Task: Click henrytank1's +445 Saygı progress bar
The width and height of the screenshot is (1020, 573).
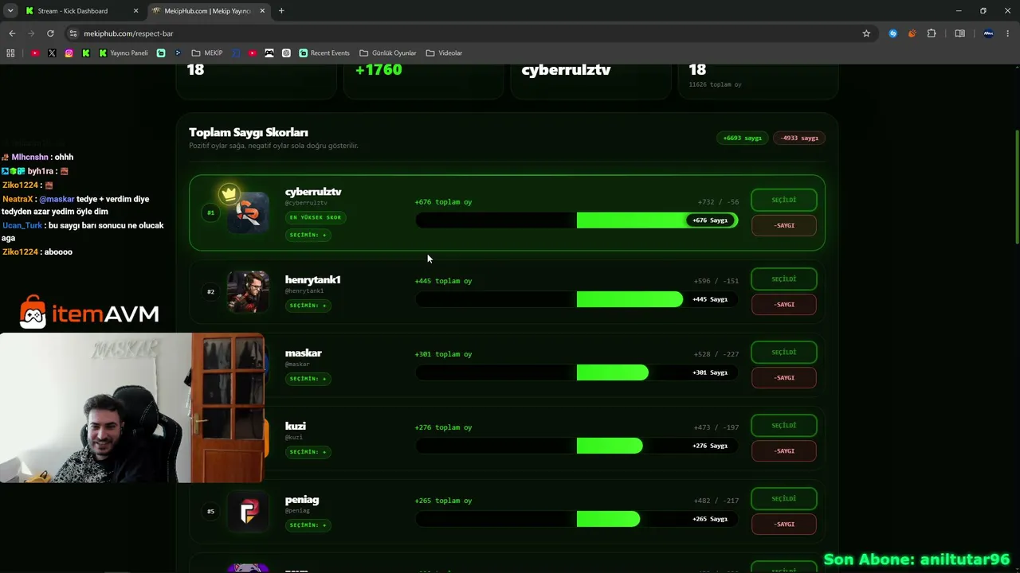Action: coord(577,299)
